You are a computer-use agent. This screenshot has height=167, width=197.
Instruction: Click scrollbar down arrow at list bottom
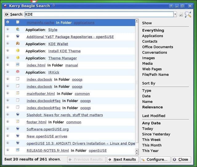click(137, 153)
